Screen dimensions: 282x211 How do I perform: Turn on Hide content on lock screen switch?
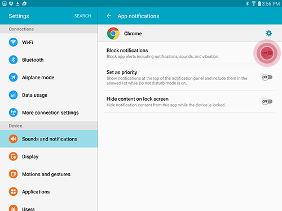point(267,101)
